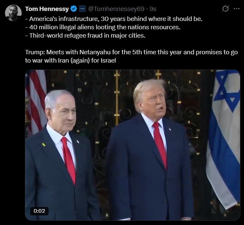244x225 pixels.
Task: Open the three-dot more options menu
Action: (237, 9)
